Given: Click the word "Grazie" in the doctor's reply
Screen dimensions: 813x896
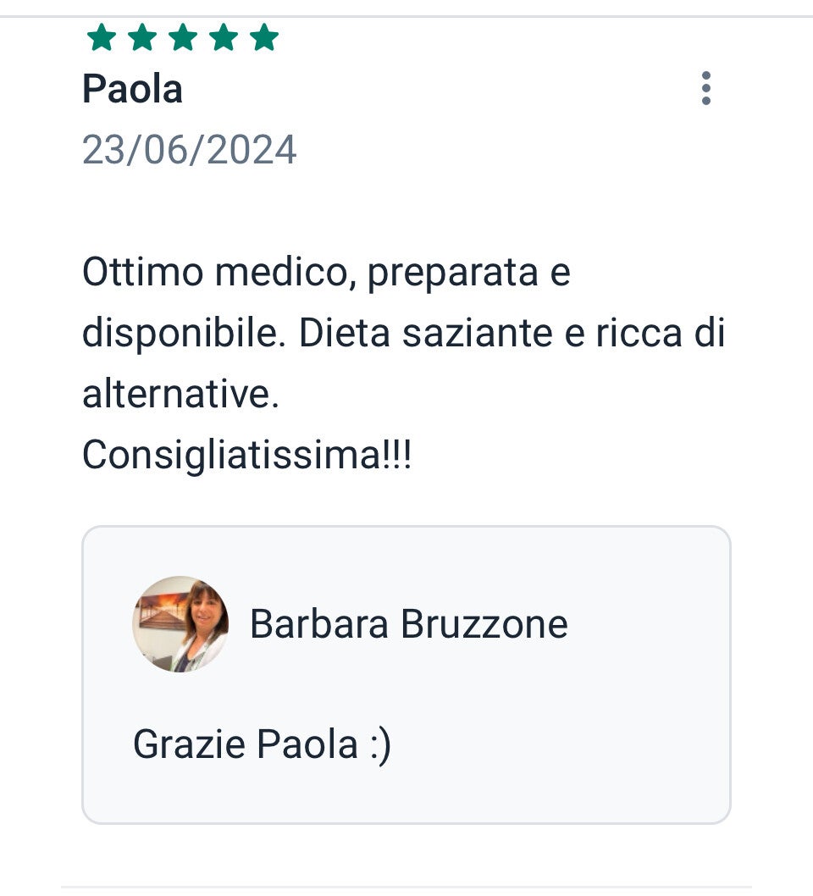Looking at the screenshot, I should pyautogui.click(x=190, y=744).
